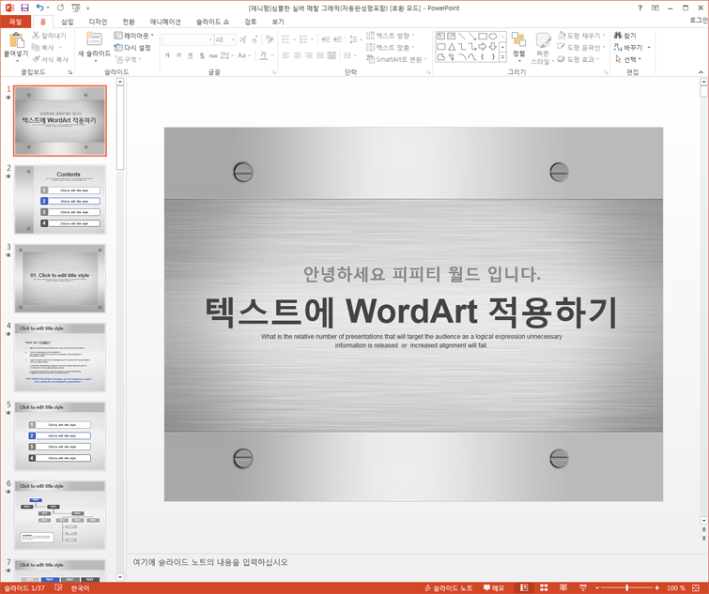Click spell check icon in status bar
Viewport: 709px width, 594px height.
coord(58,587)
